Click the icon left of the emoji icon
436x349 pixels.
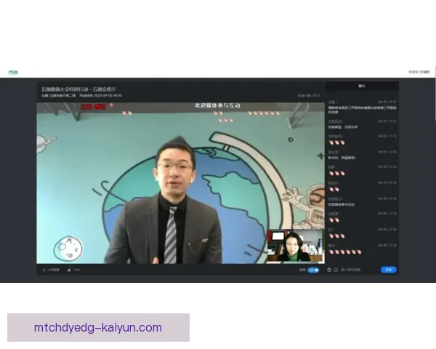tap(329, 270)
